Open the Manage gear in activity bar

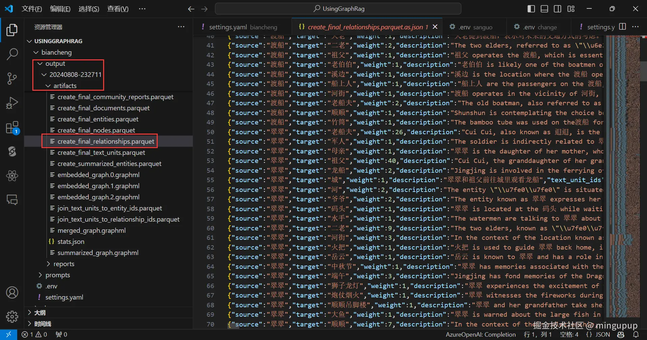12,317
